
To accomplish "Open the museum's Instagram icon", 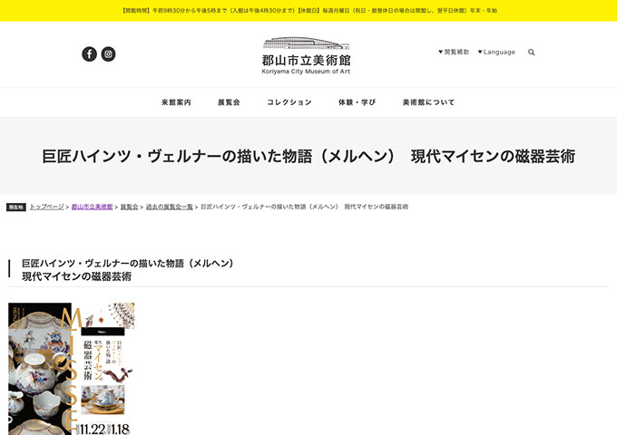I will point(108,53).
